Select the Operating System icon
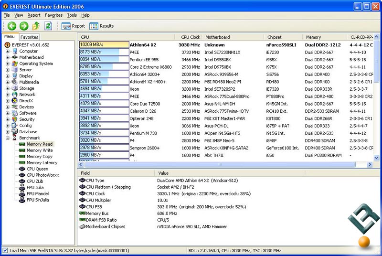 (15, 64)
